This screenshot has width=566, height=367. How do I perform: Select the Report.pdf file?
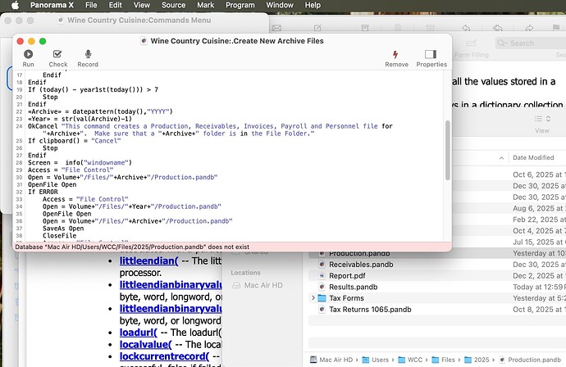(349, 276)
